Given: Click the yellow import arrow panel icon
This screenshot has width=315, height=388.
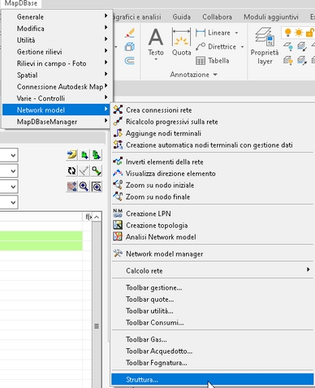Looking at the screenshot, I should click(71, 155).
